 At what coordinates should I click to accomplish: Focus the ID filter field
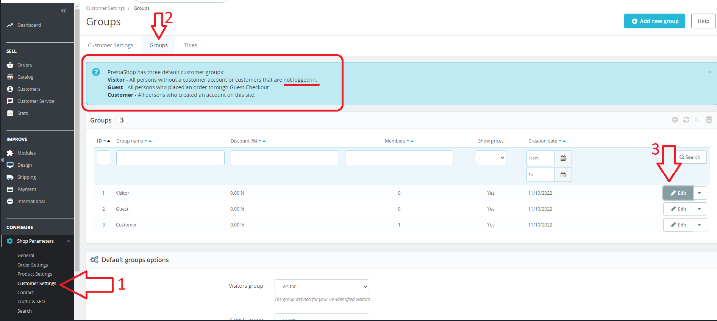pos(103,158)
